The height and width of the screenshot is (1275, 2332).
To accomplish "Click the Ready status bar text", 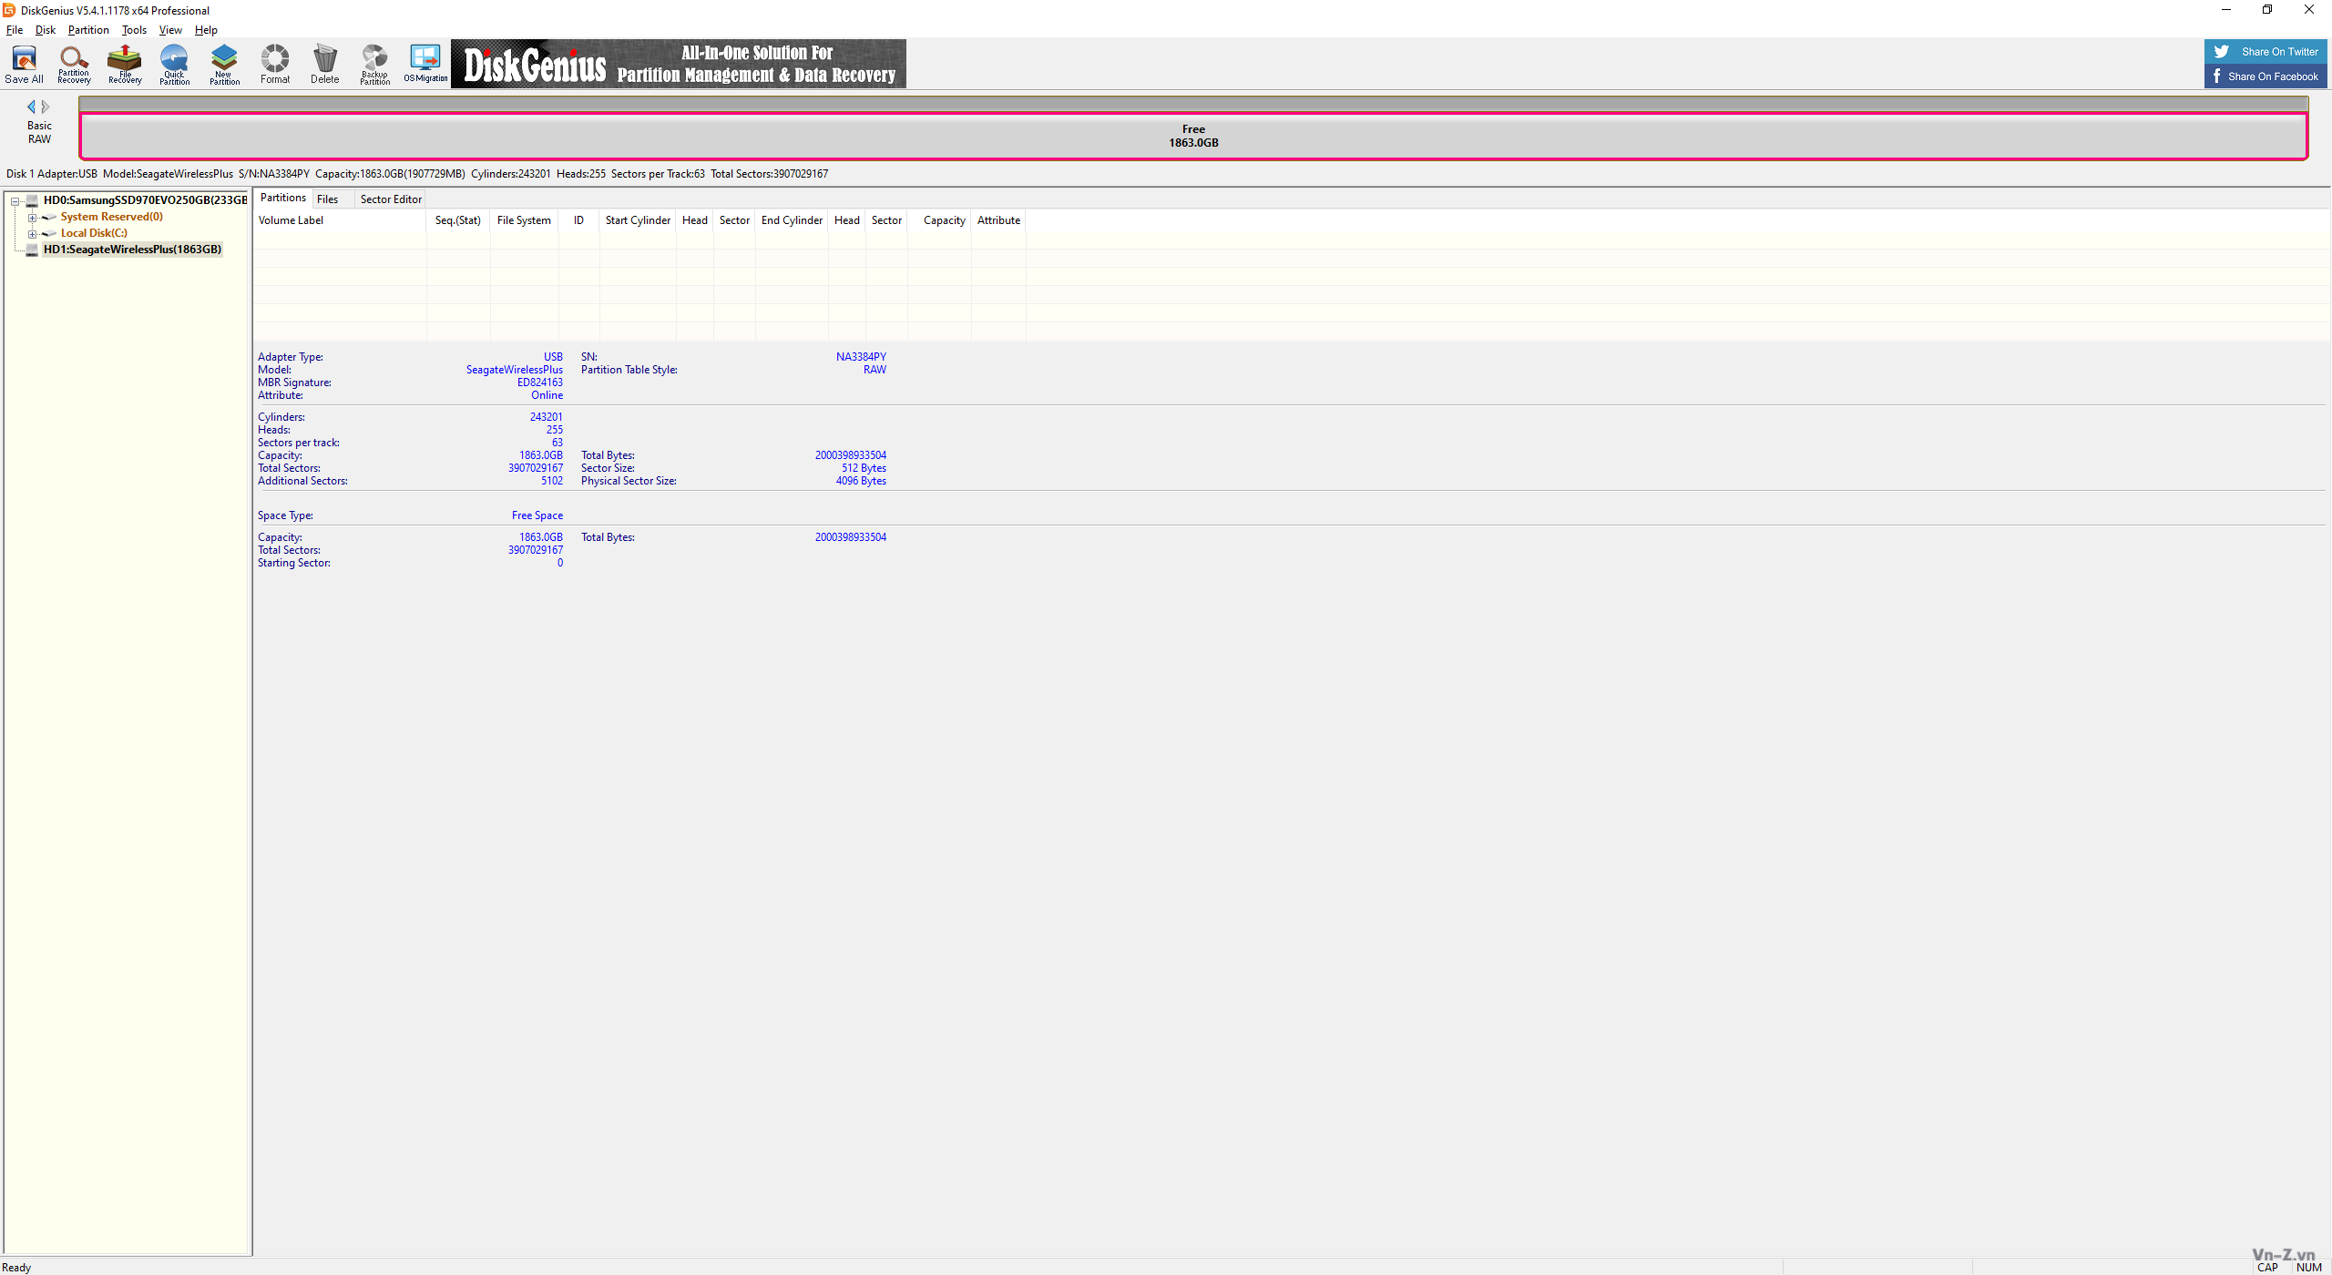I will click(16, 1267).
